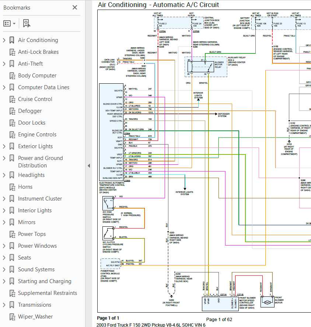Click the Body Computer bookmark icon
Screen dimensions: 311x327
pyautogui.click(x=12, y=76)
